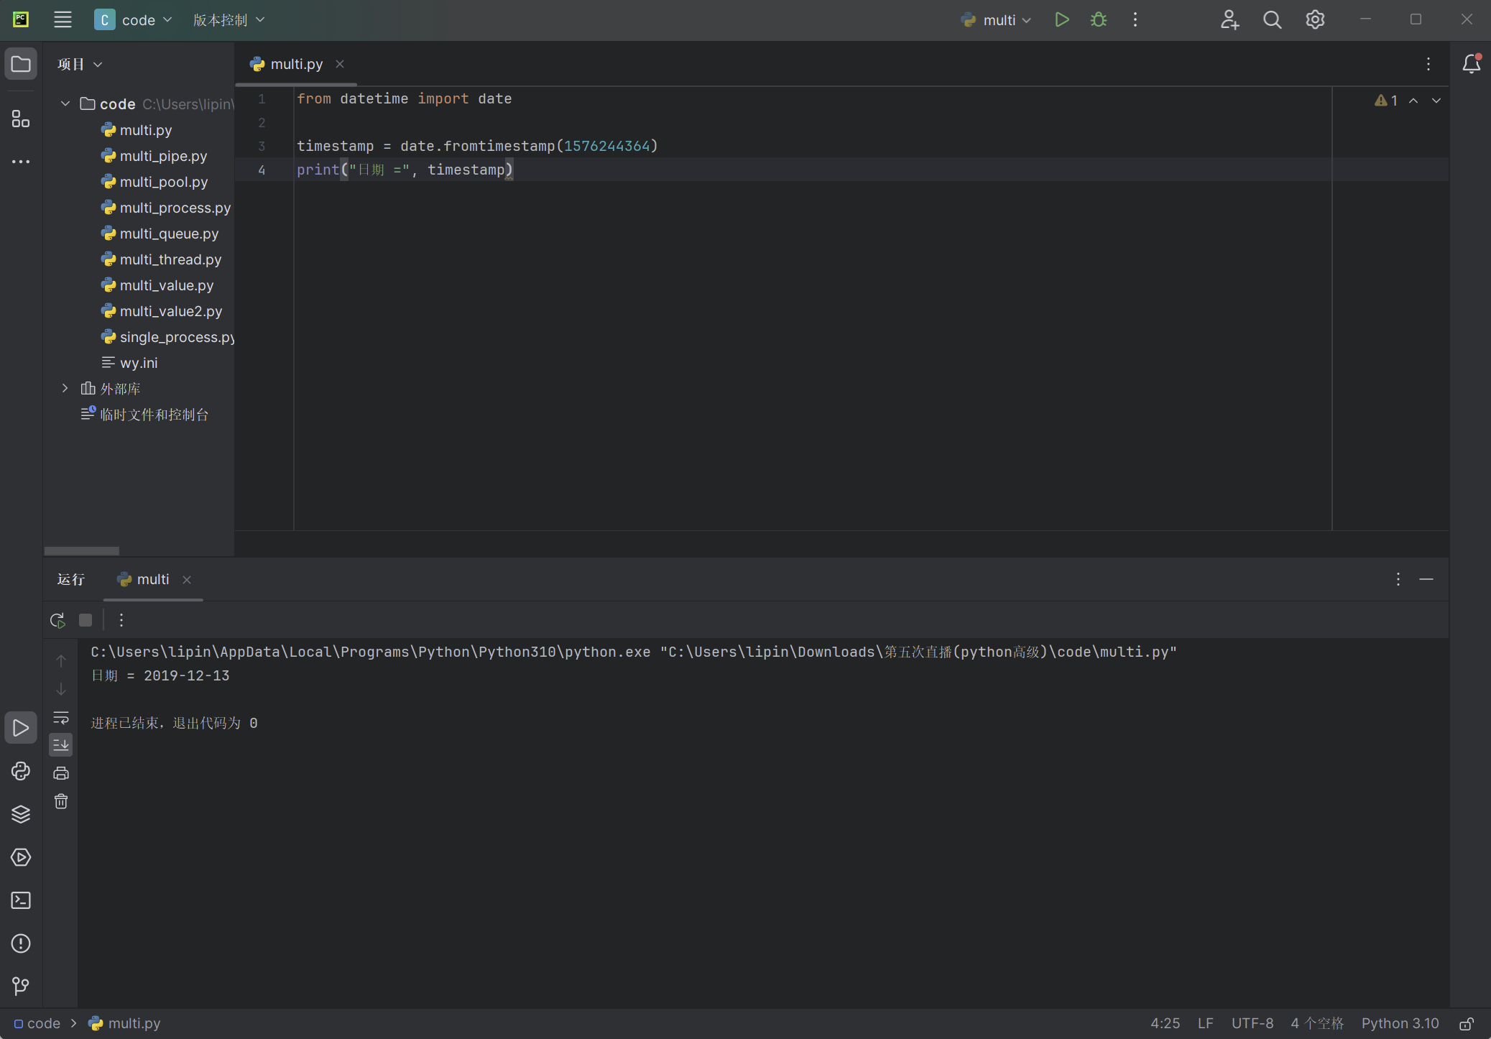The height and width of the screenshot is (1039, 1491).
Task: Toggle the Run tool window button
Action: click(21, 728)
